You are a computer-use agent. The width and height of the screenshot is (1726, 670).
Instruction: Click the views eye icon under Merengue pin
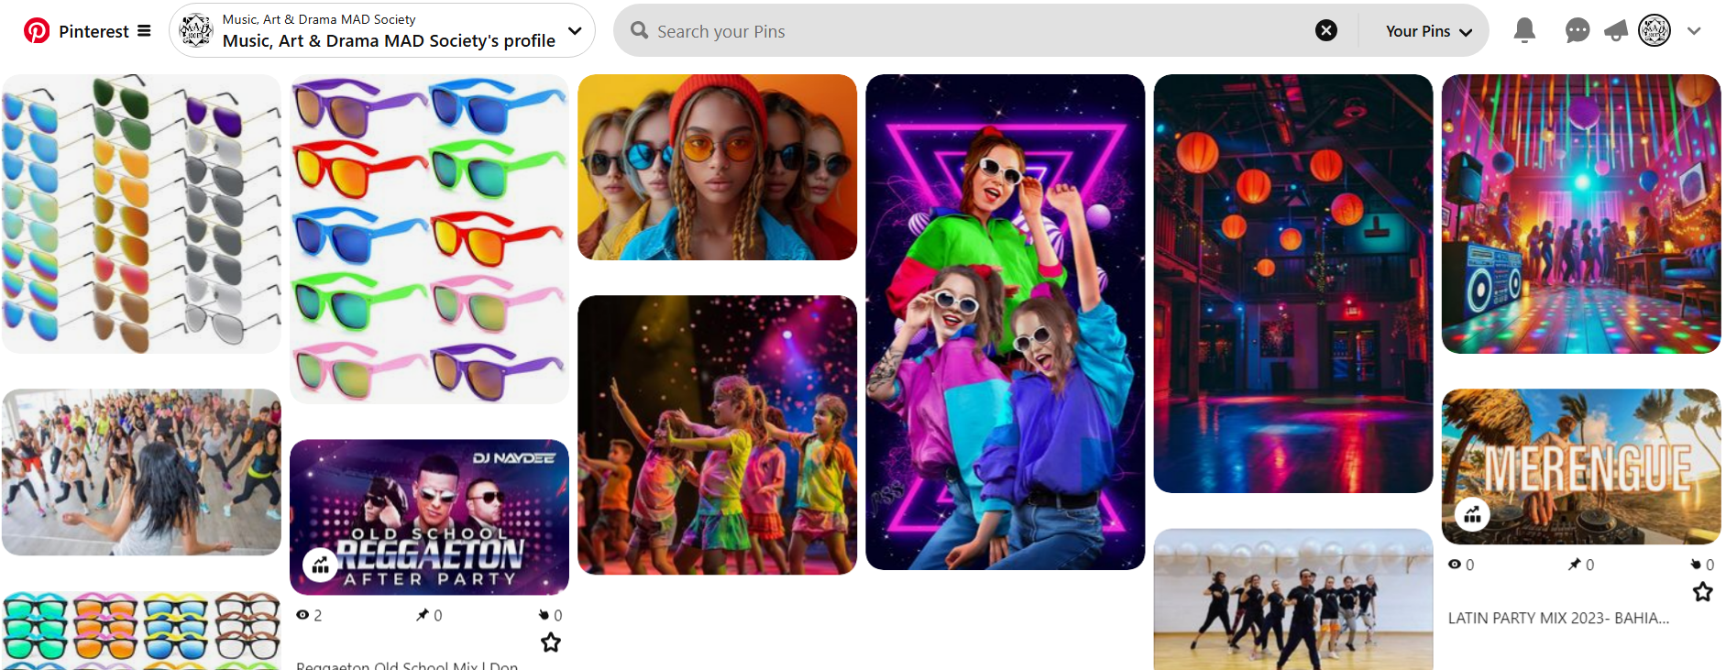coord(1455,565)
